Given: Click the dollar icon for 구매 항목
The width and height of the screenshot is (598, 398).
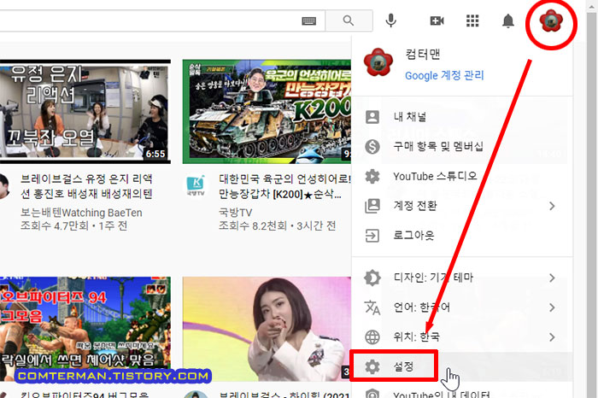Looking at the screenshot, I should 372,146.
